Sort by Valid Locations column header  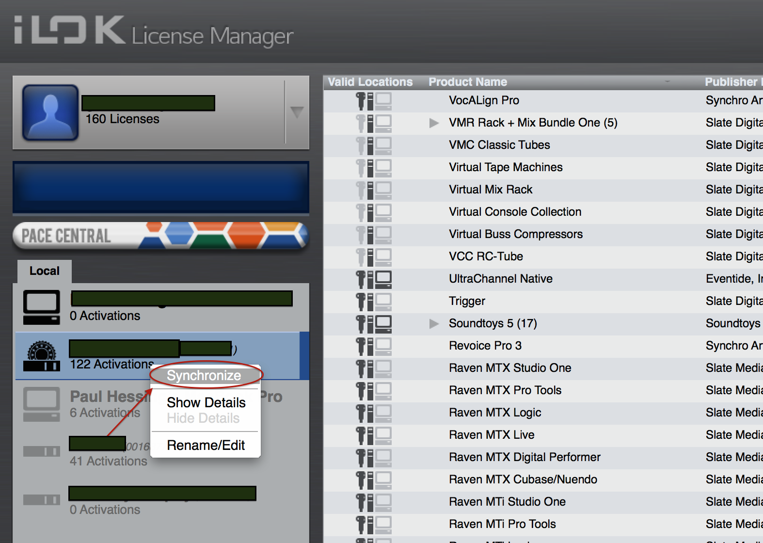(370, 82)
